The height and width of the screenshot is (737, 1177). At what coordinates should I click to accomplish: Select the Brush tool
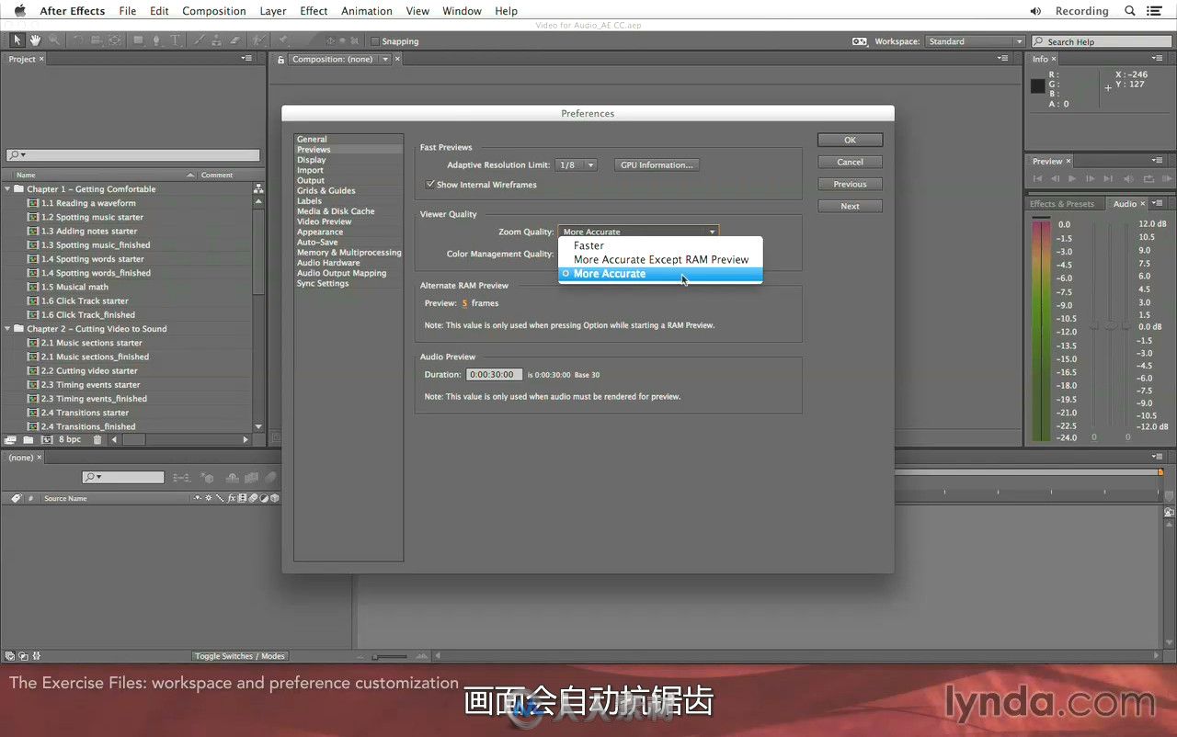[200, 40]
